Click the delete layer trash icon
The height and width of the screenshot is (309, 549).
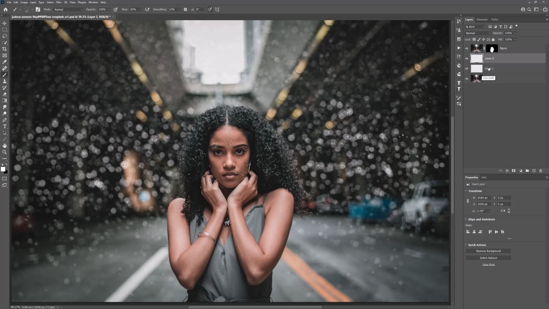point(541,171)
